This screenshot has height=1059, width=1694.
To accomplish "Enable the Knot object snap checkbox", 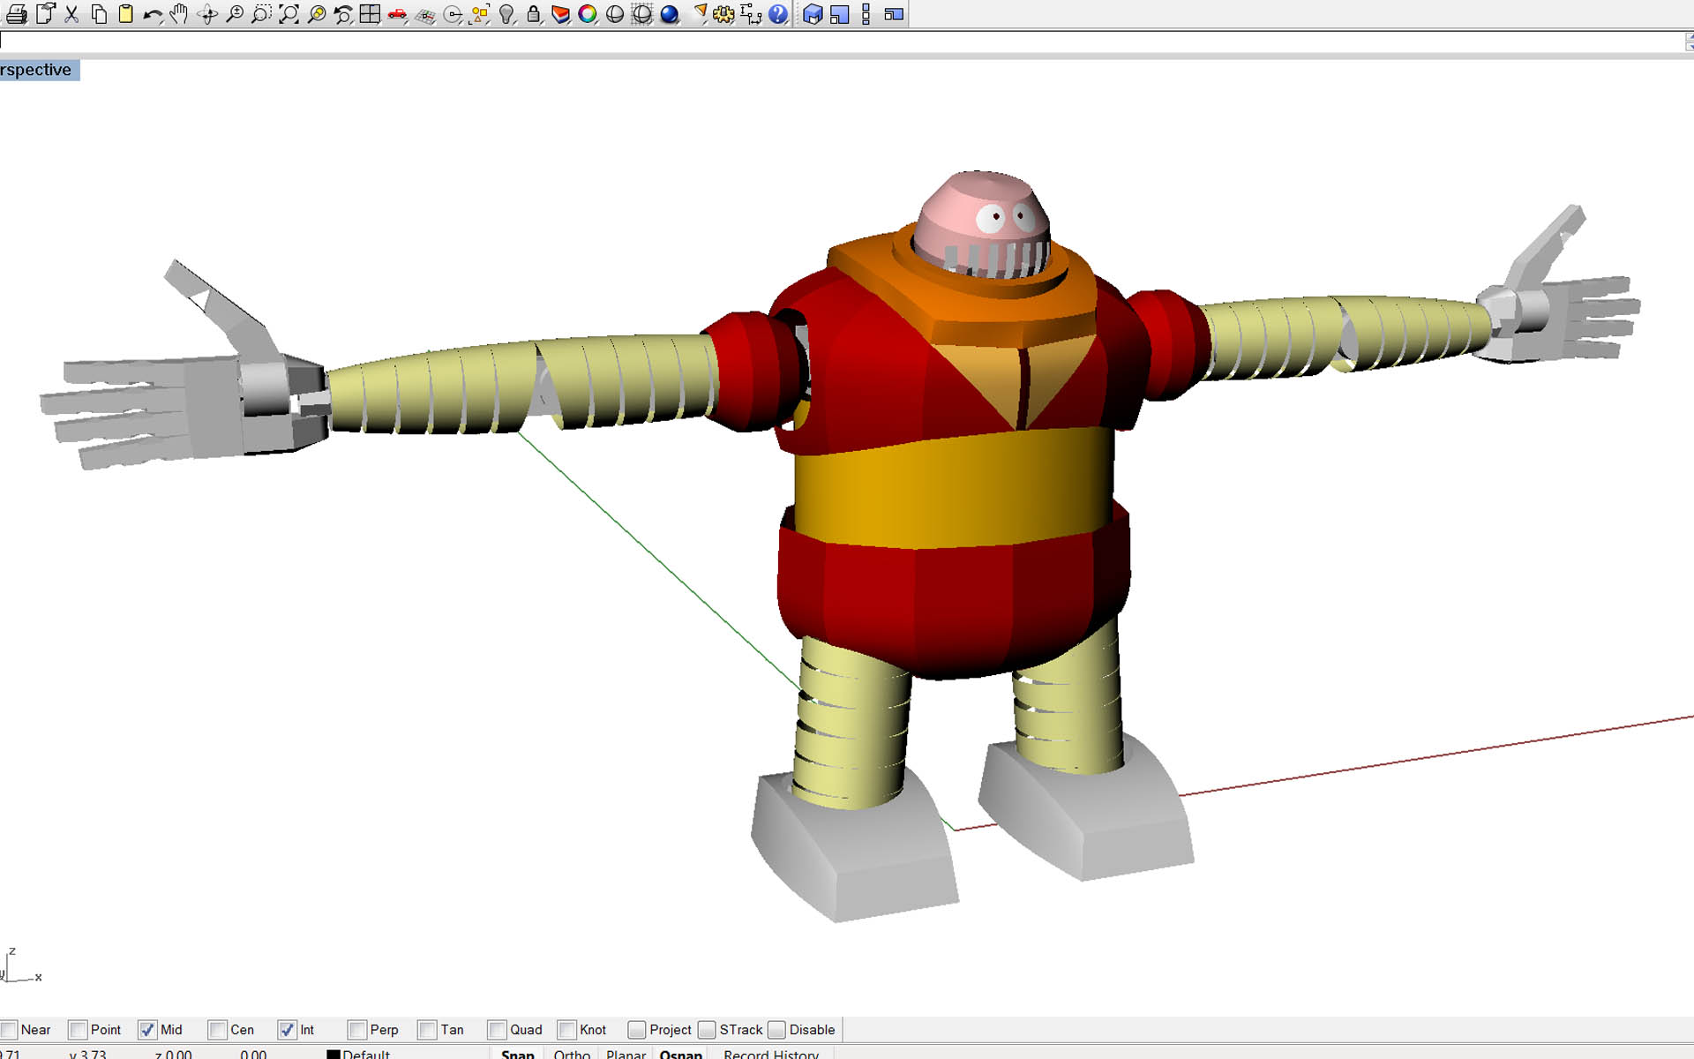I will pos(567,1030).
